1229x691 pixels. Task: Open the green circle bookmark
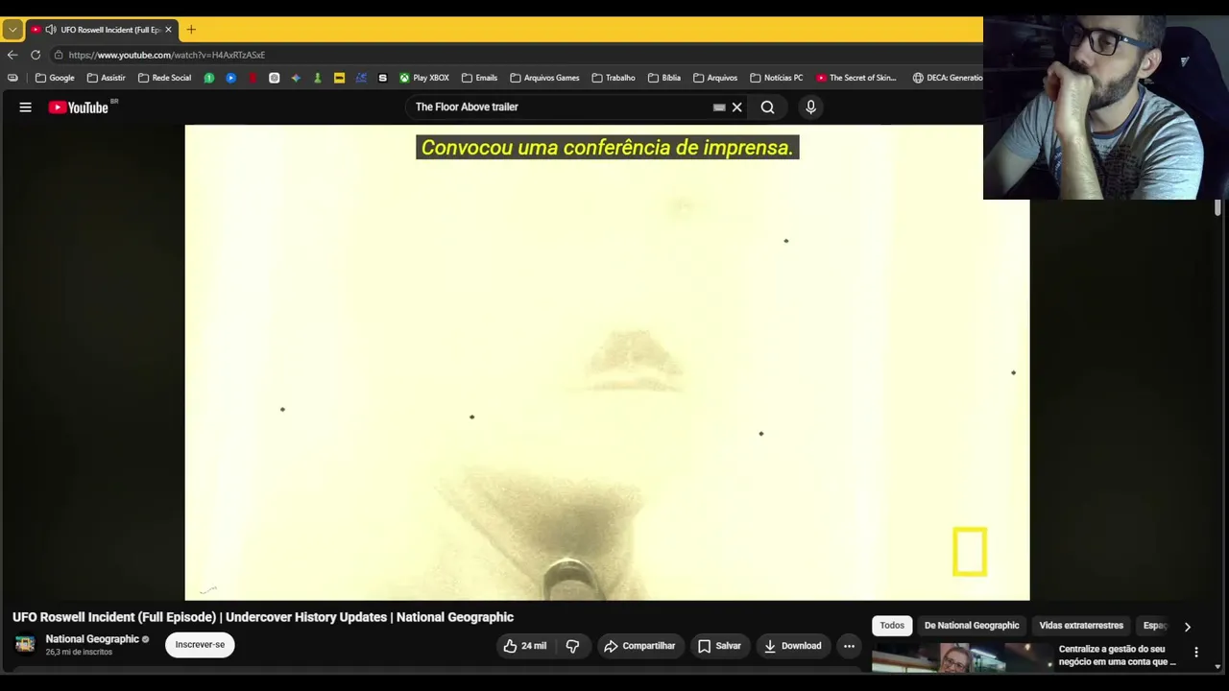208,78
